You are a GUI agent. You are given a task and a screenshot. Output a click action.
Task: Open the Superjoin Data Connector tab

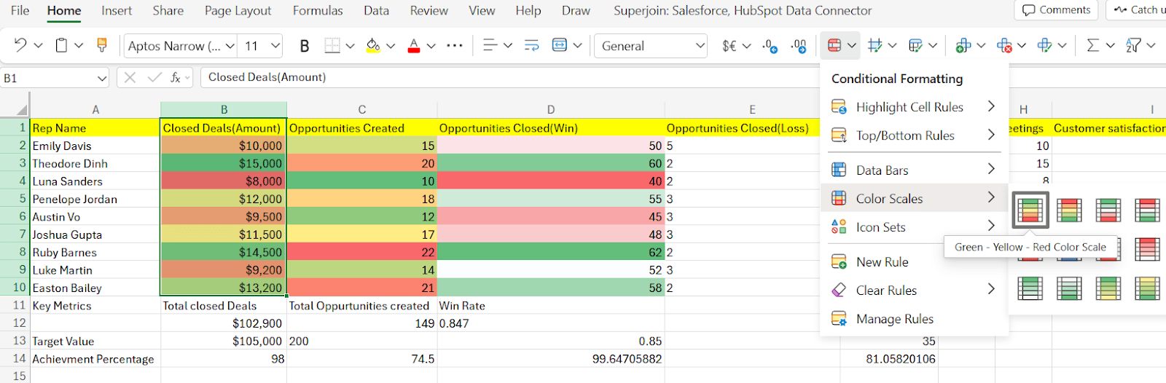[x=743, y=11]
